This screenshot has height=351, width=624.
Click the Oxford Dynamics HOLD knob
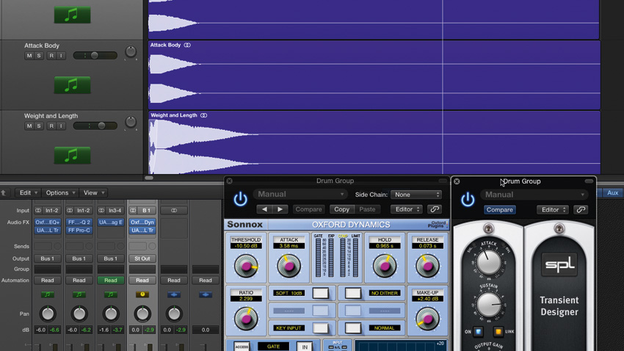click(x=385, y=266)
